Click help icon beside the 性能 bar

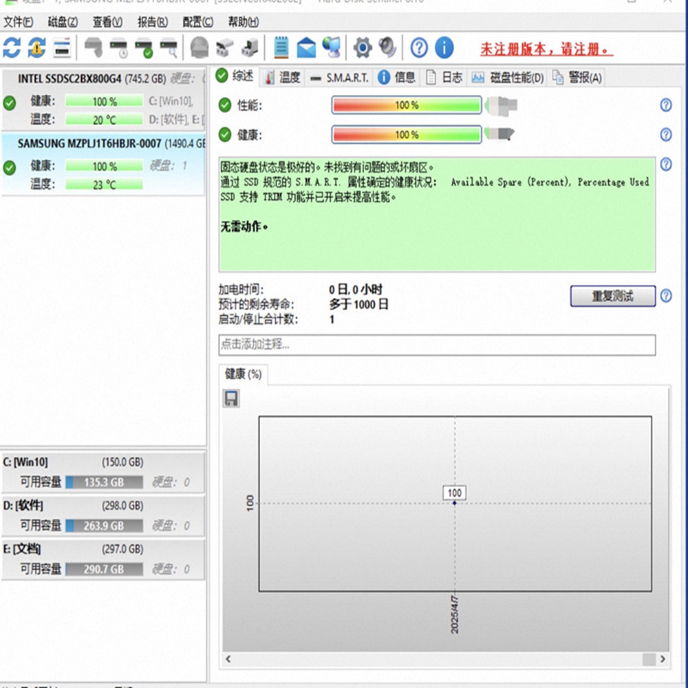point(665,105)
